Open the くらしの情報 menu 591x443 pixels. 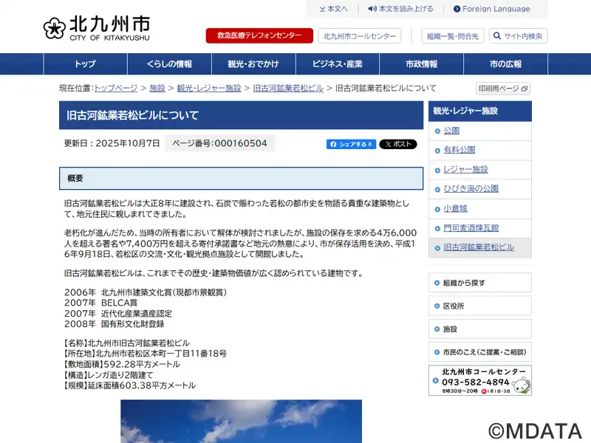[x=169, y=64]
